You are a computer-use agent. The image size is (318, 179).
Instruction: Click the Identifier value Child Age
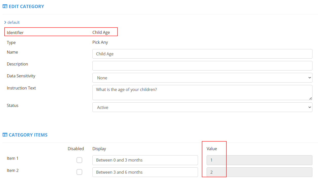coord(101,32)
